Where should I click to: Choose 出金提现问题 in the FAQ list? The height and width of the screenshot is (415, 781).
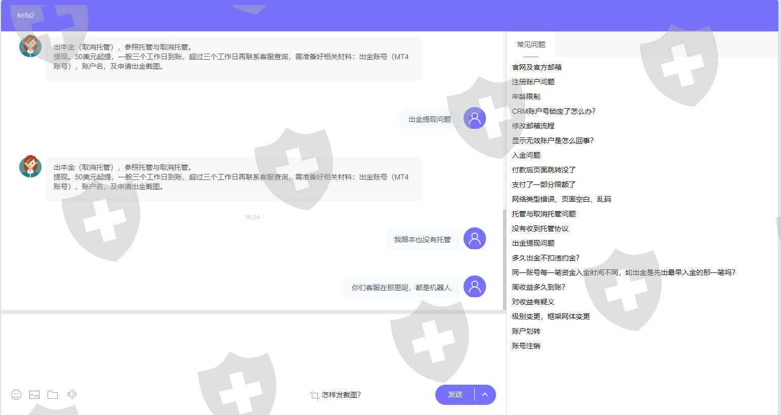pyautogui.click(x=533, y=243)
